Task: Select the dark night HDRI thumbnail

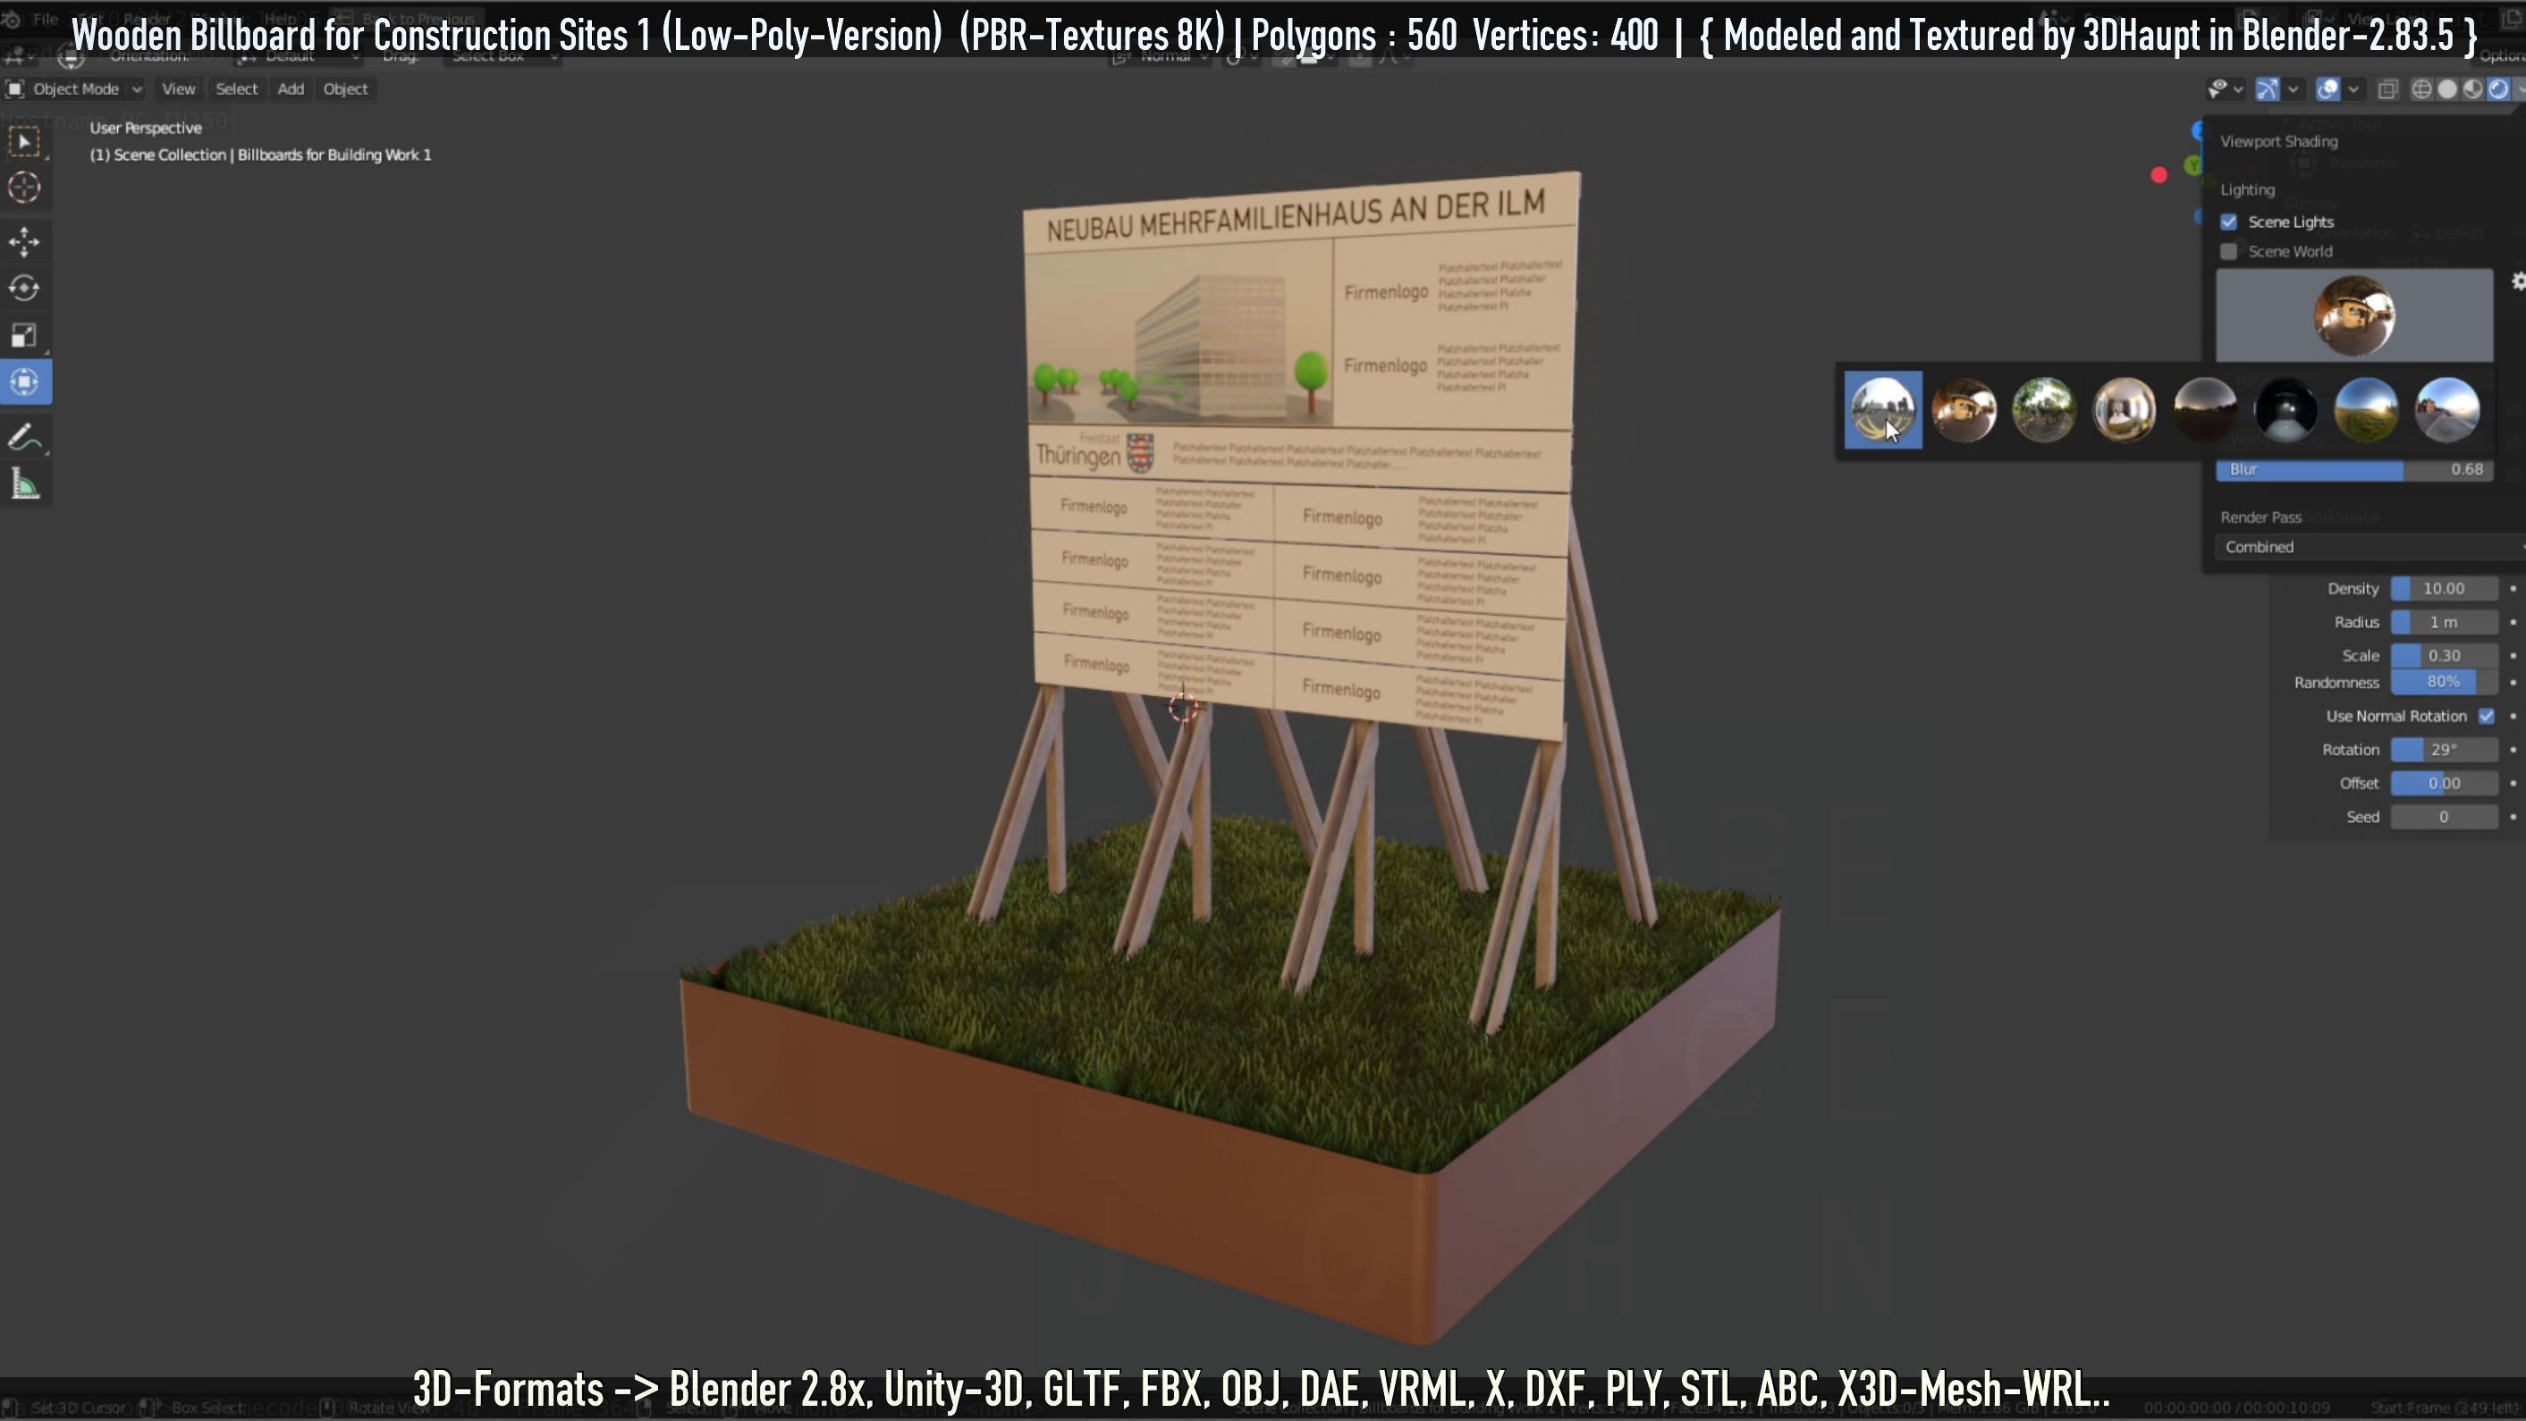Action: point(2205,409)
